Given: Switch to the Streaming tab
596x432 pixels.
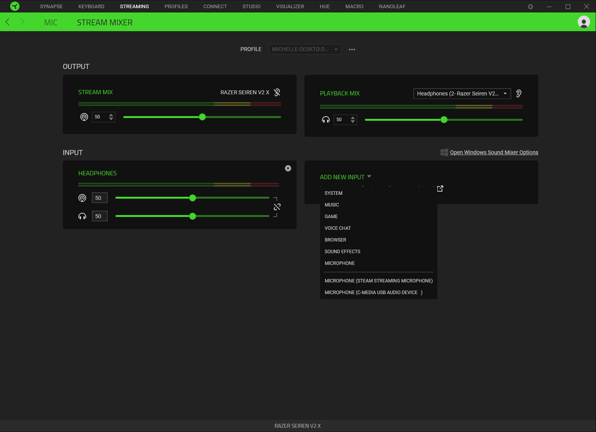Looking at the screenshot, I should (x=134, y=6).
